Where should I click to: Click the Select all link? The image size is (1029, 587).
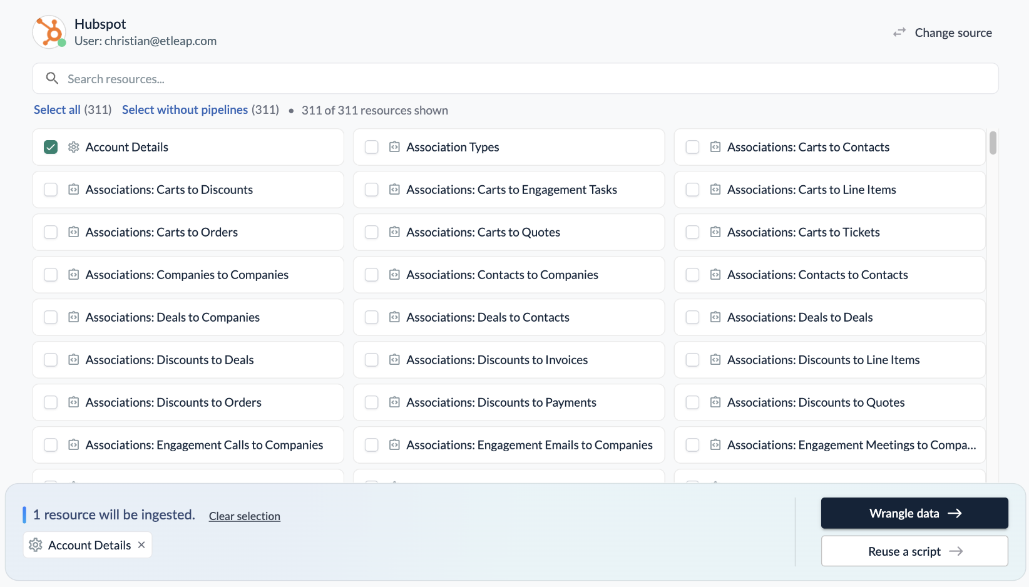(57, 110)
